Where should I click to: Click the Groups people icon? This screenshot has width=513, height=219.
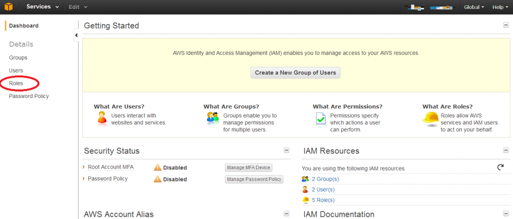(212, 117)
